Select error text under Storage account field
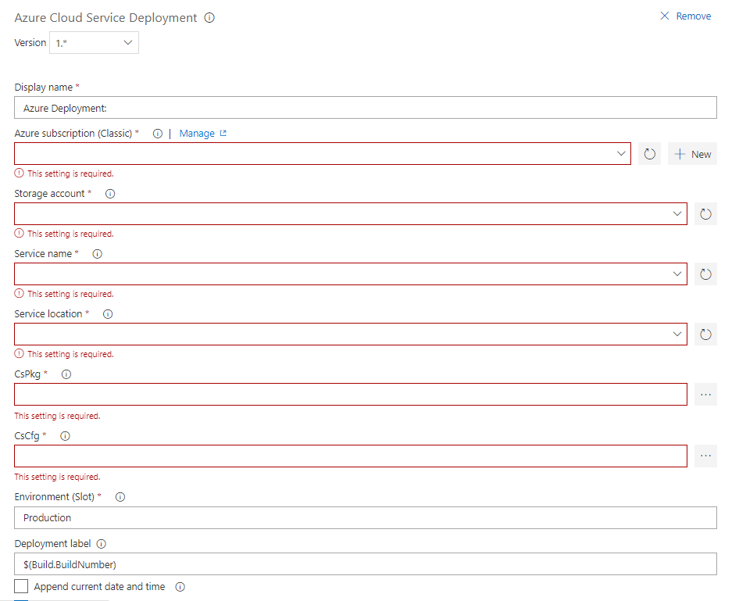The image size is (739, 601). point(70,234)
